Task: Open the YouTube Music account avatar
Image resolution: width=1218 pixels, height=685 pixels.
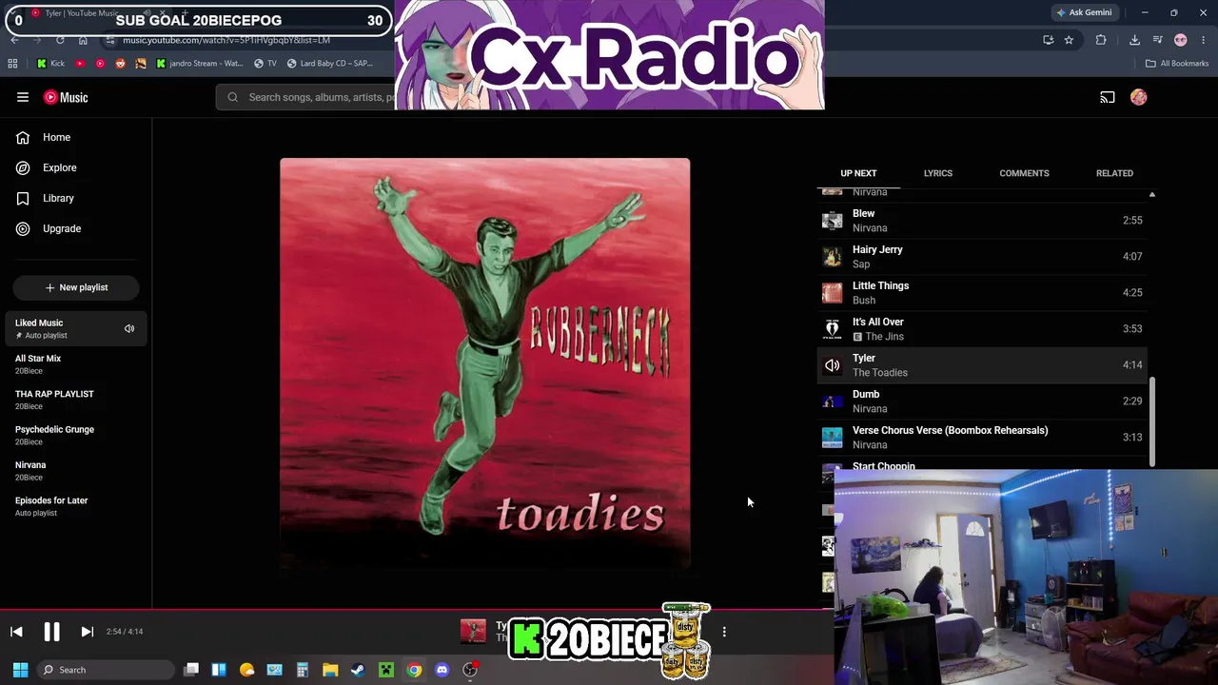Action: click(1139, 97)
